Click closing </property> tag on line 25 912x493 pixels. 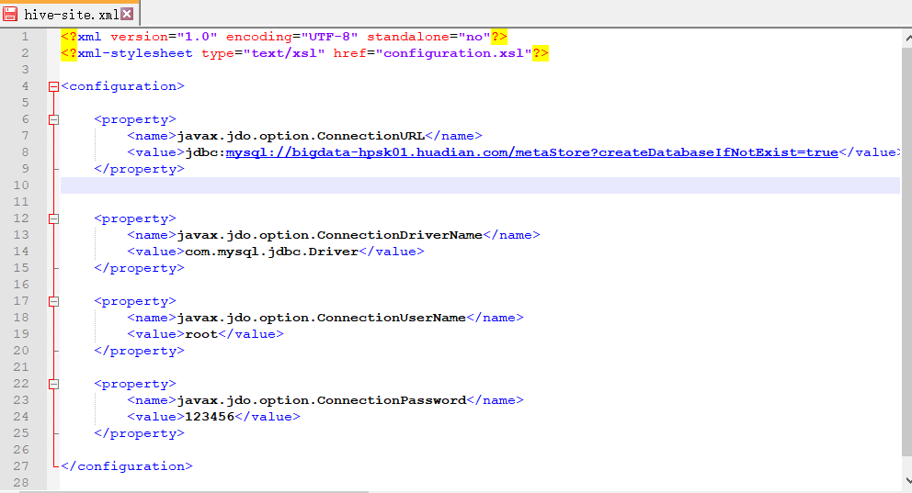click(140, 433)
